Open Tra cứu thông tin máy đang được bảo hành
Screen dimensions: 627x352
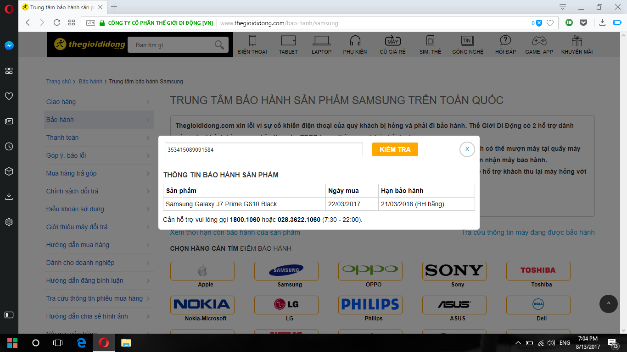pos(528,232)
